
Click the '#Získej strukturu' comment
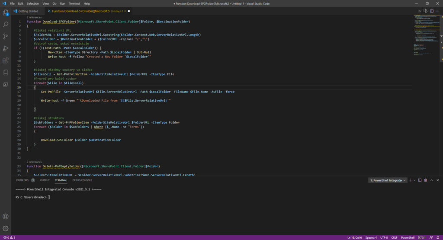[x=49, y=118]
